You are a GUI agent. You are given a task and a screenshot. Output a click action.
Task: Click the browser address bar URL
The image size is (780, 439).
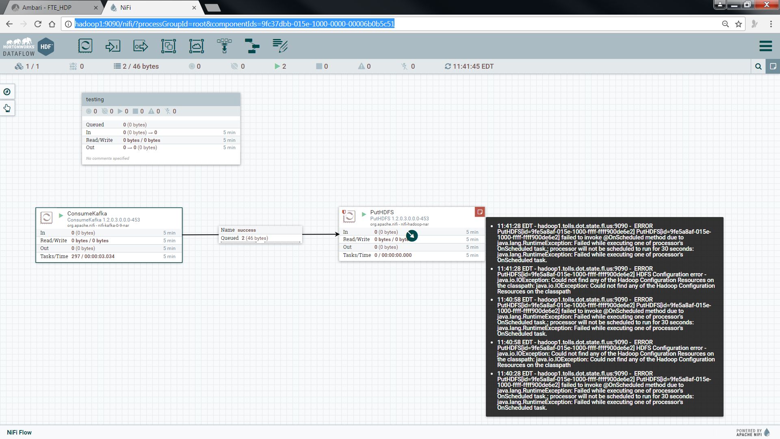234,24
